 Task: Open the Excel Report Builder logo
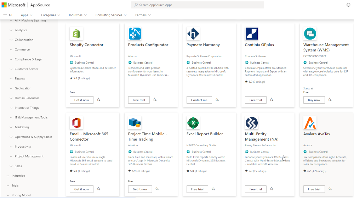(x=193, y=123)
